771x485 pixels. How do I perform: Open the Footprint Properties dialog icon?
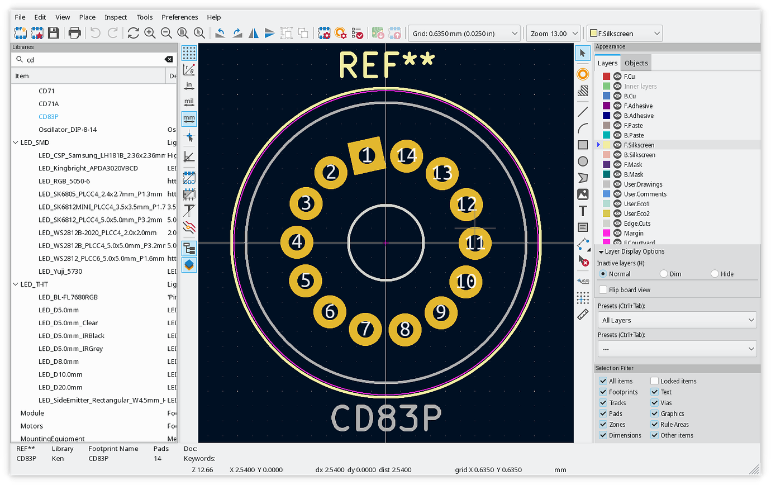324,33
